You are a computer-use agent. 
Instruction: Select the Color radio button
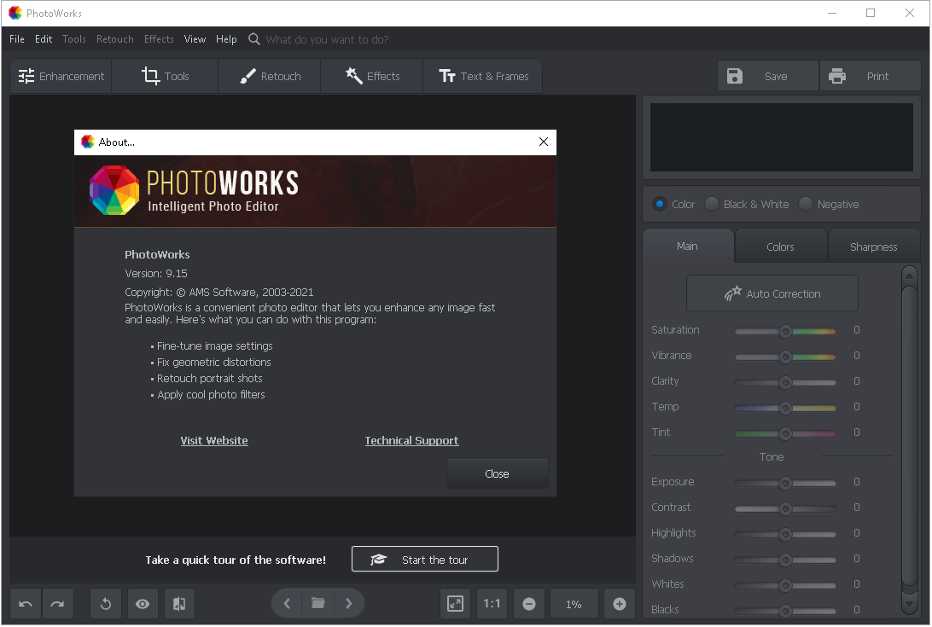coord(660,204)
